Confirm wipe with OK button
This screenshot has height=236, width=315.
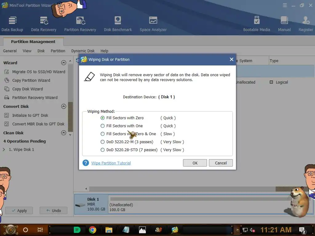pyautogui.click(x=195, y=163)
